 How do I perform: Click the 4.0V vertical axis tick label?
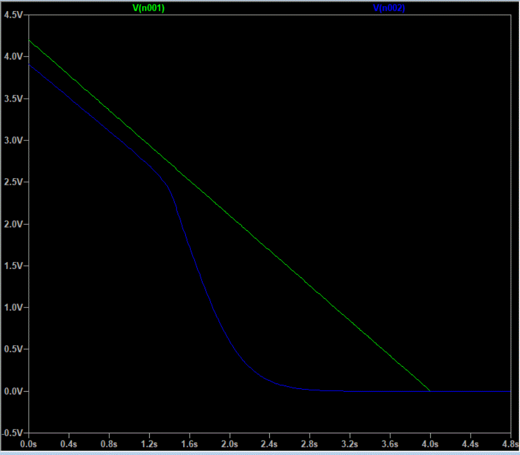tap(13, 57)
